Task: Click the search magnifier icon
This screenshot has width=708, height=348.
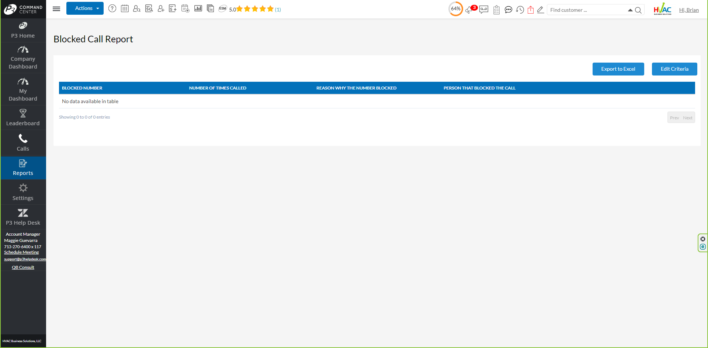Action: click(x=638, y=10)
